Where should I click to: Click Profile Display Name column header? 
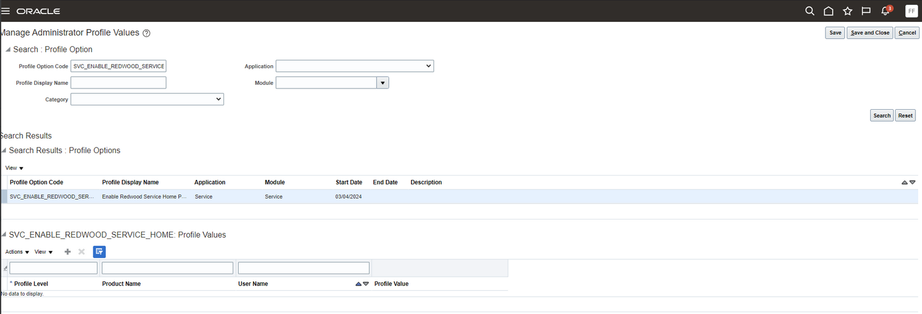(x=130, y=182)
